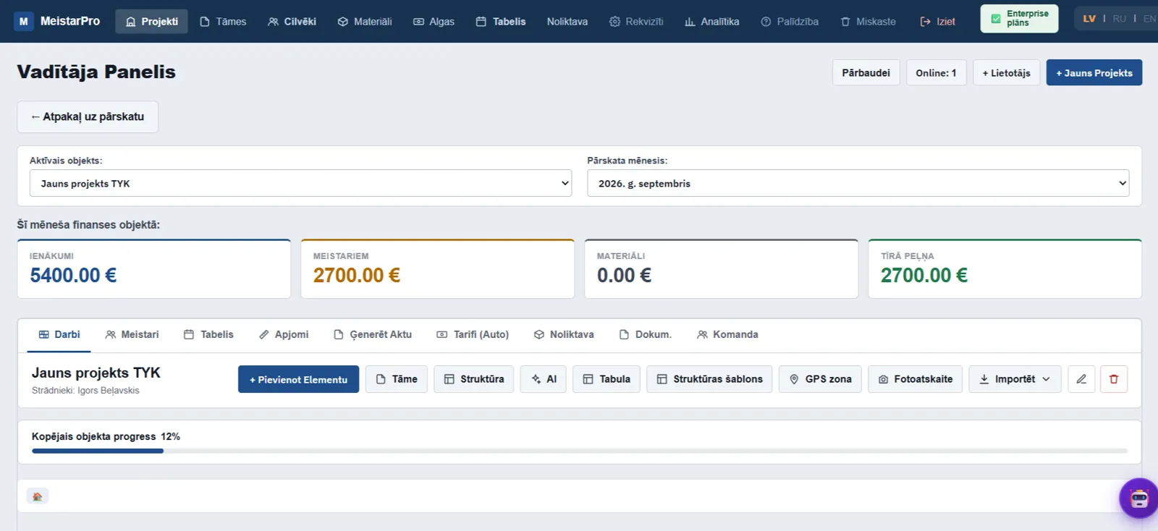Open the chatbot assistant bubble
This screenshot has height=531, width=1158.
1139,498
